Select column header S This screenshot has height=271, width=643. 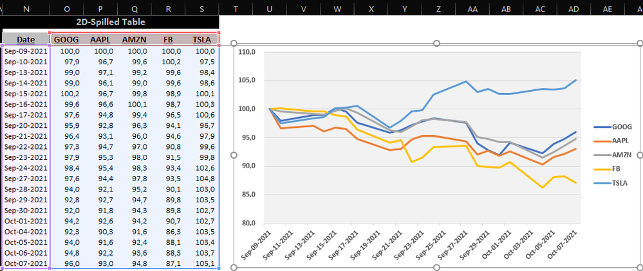(201, 8)
